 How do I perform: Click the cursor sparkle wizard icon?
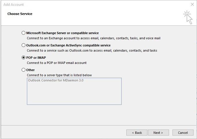(188, 17)
